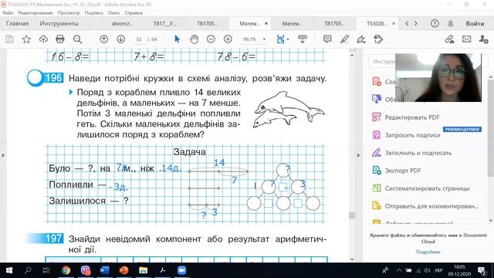
Task: Close the active Матем... document tab
Action: (266, 23)
